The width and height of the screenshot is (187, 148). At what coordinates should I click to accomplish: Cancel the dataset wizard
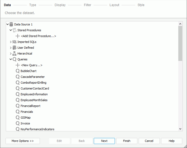click(149, 141)
